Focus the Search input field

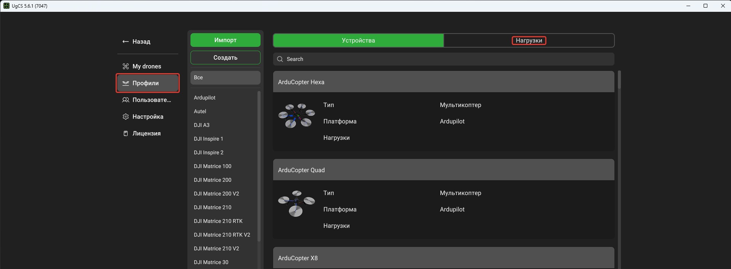click(444, 59)
